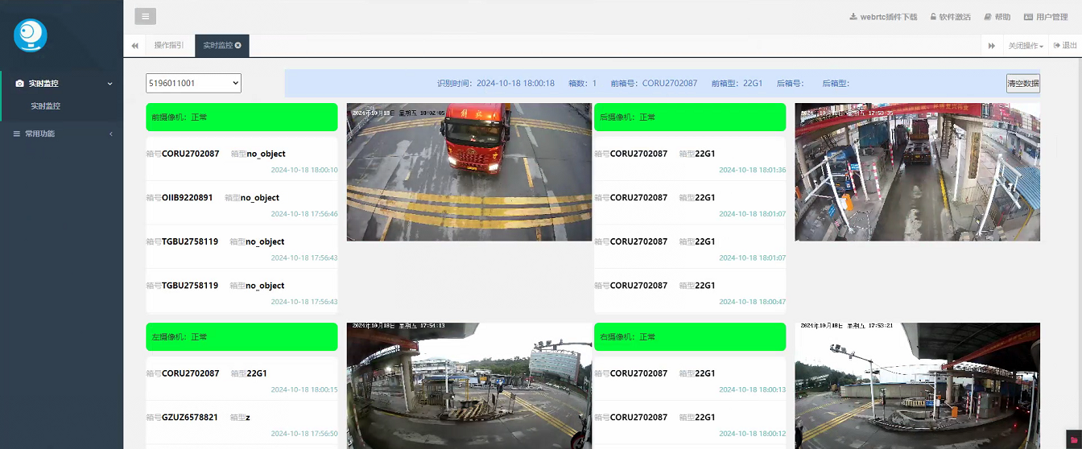Screen dimensions: 1082x449
Task: Select the 实时监控 sub-item in the sidebar
Action: pos(46,106)
